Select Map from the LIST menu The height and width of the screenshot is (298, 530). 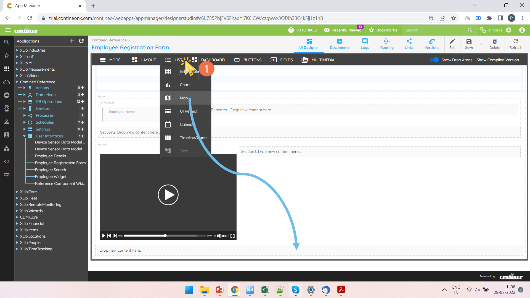point(184,98)
